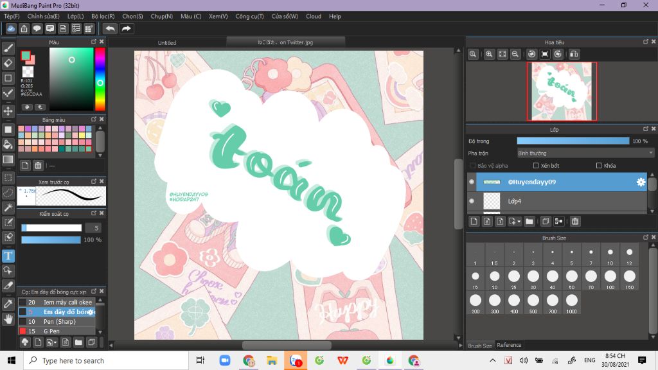Viewport: 658px width, 370px height.
Task: Duplicate the selected layer
Action: 546,221
